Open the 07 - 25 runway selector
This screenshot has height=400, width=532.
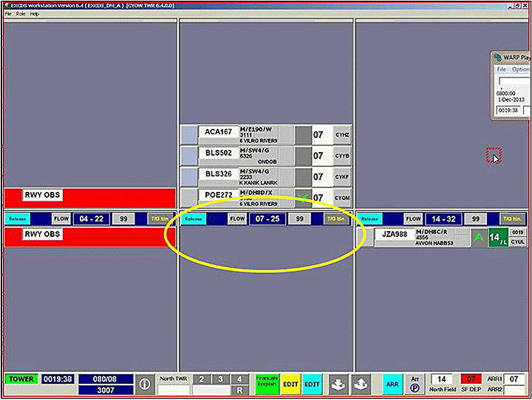click(267, 219)
